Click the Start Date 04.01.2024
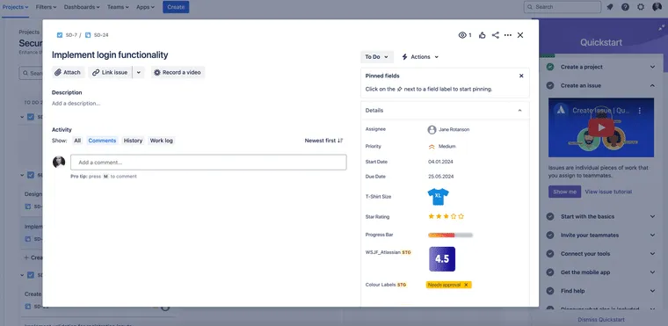This screenshot has height=326, width=668. (441, 162)
